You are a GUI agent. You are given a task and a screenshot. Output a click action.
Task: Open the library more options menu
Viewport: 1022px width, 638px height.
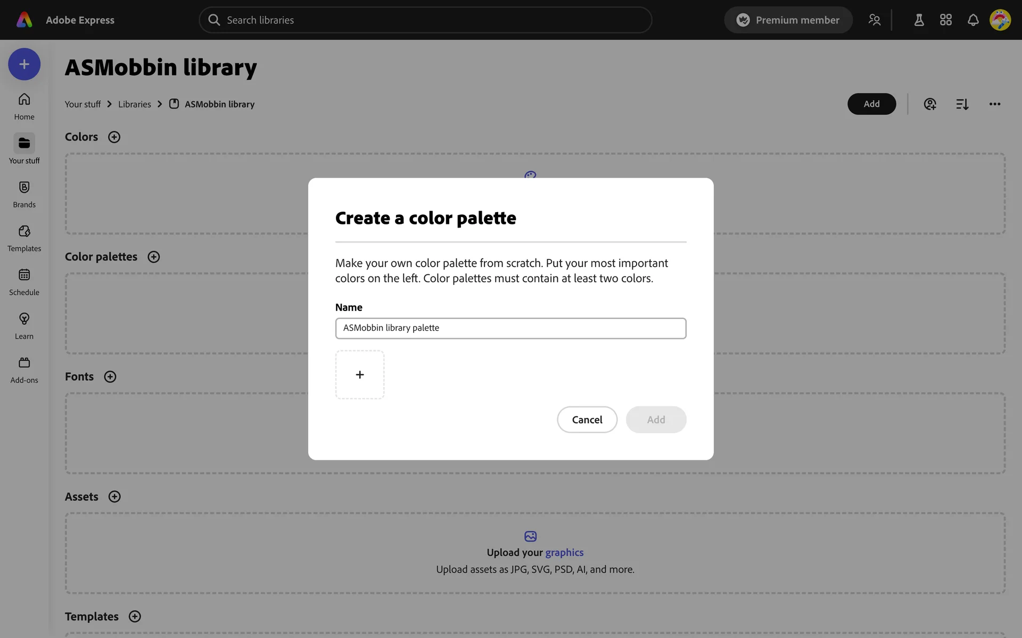point(994,104)
